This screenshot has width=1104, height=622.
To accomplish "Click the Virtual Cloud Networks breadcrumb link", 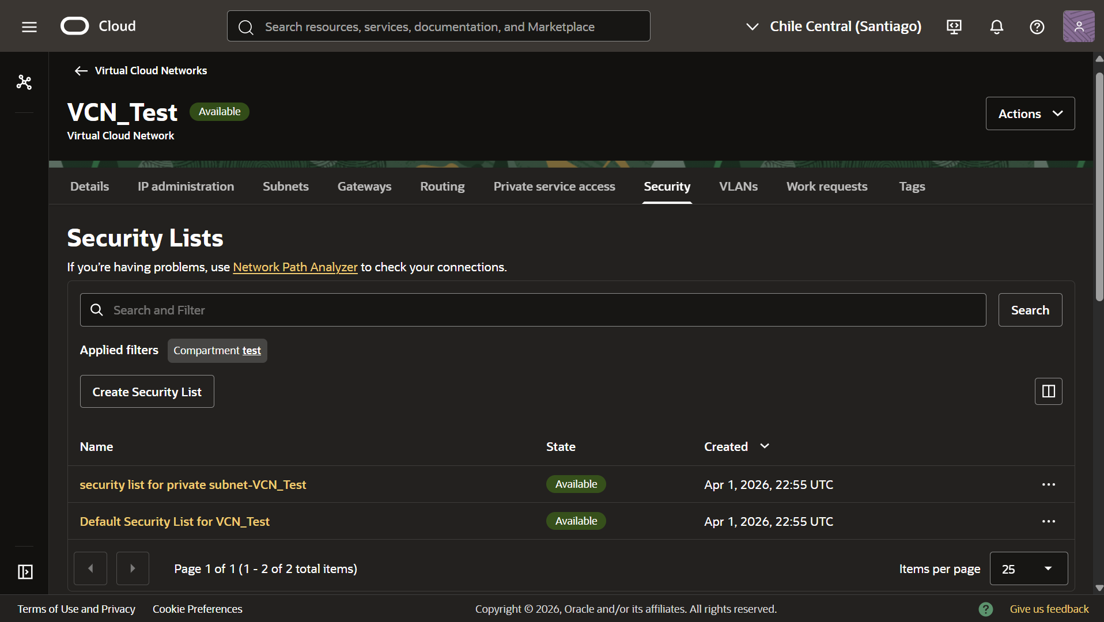I will [x=151, y=71].
